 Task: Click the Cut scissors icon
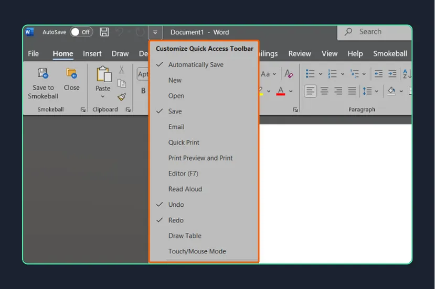point(122,70)
